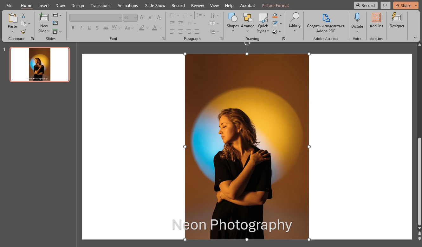Toggle strikethrough formatting
This screenshot has height=247, width=422.
point(106,28)
